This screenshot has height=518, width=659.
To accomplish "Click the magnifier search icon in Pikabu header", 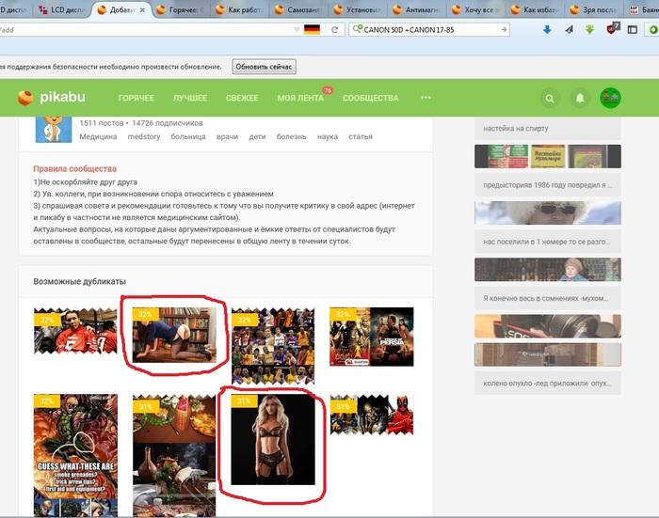I will (x=550, y=98).
